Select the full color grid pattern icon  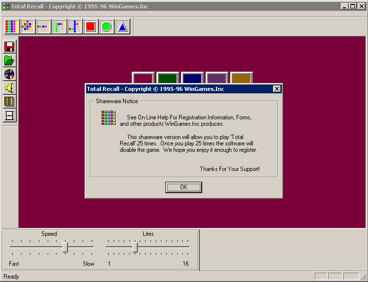[x=12, y=27]
